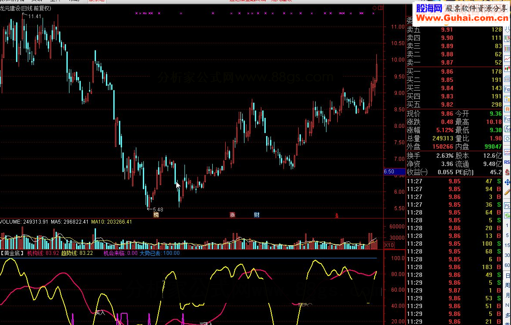Click the 买三 price 9.84
This screenshot has height=325, width=511.
point(447,88)
